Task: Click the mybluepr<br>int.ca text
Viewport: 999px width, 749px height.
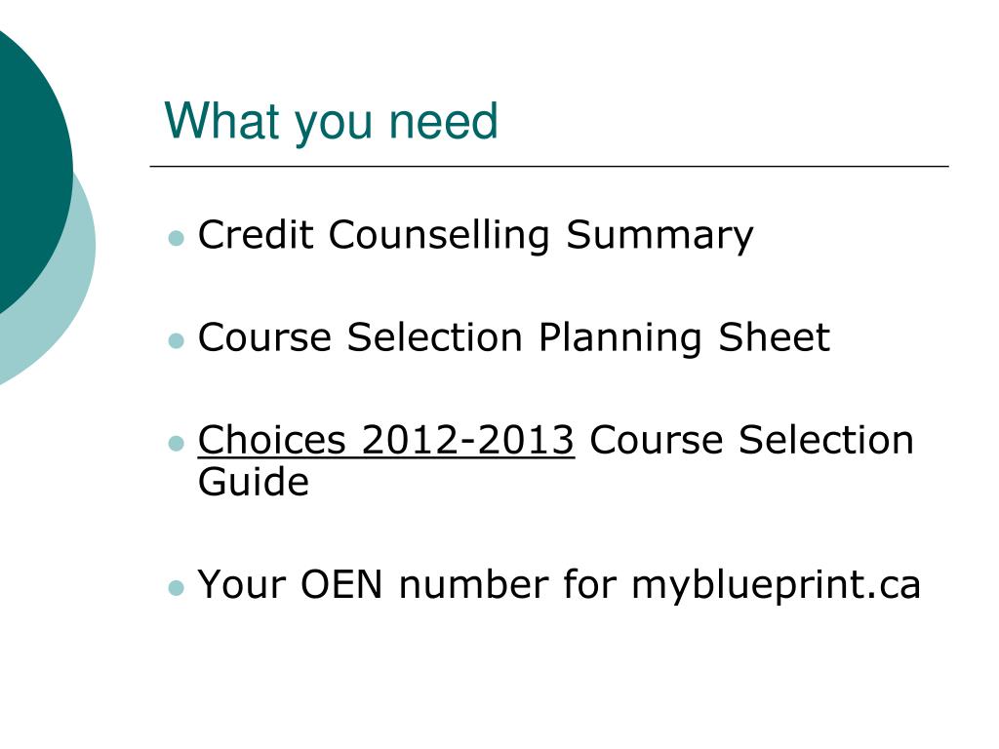Action: (776, 585)
